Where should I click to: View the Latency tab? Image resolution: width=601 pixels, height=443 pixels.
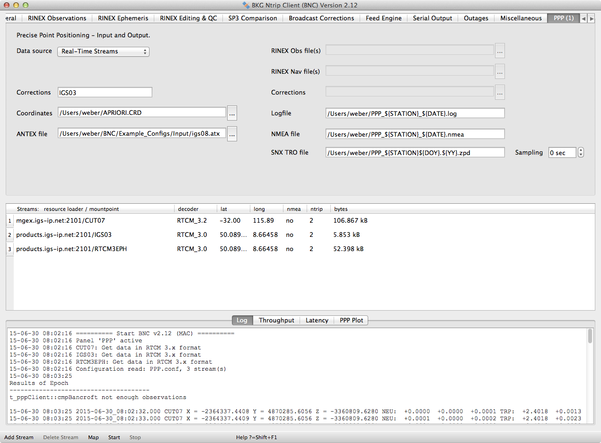317,320
